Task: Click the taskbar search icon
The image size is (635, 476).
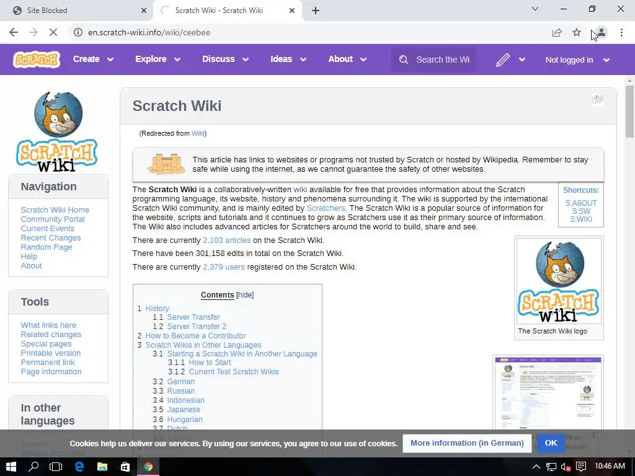Action: click(33, 467)
